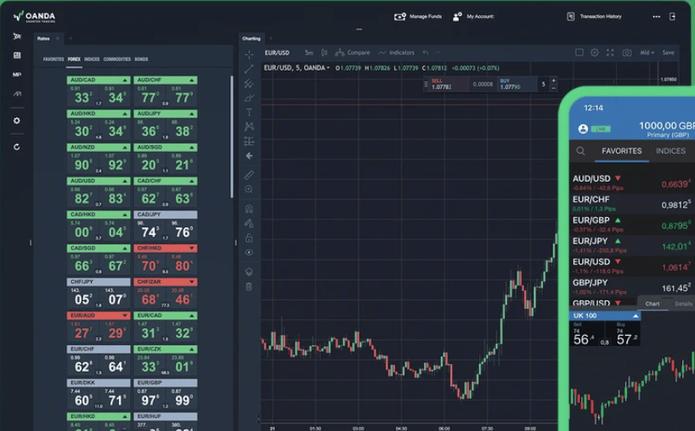Viewport: 695px width, 431px height.
Task: Open the AUD/CHF tile dropdown arrow
Action: [192, 80]
